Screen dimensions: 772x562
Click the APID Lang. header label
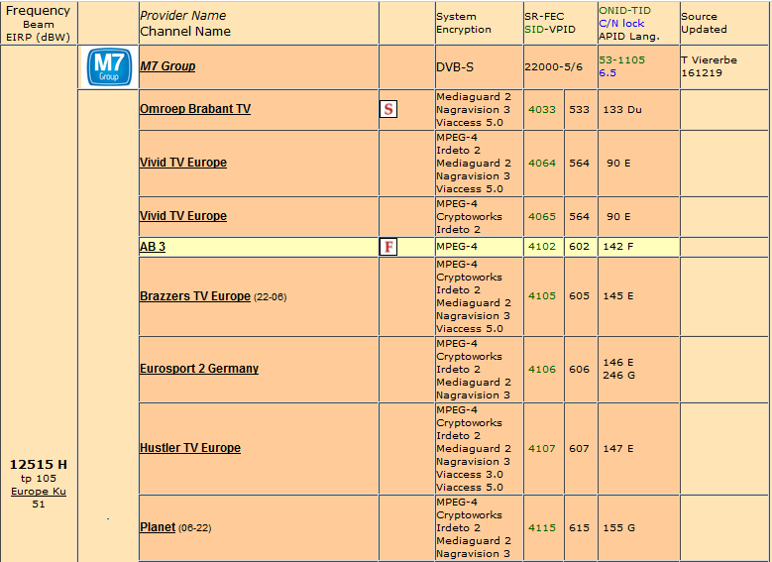click(x=629, y=37)
